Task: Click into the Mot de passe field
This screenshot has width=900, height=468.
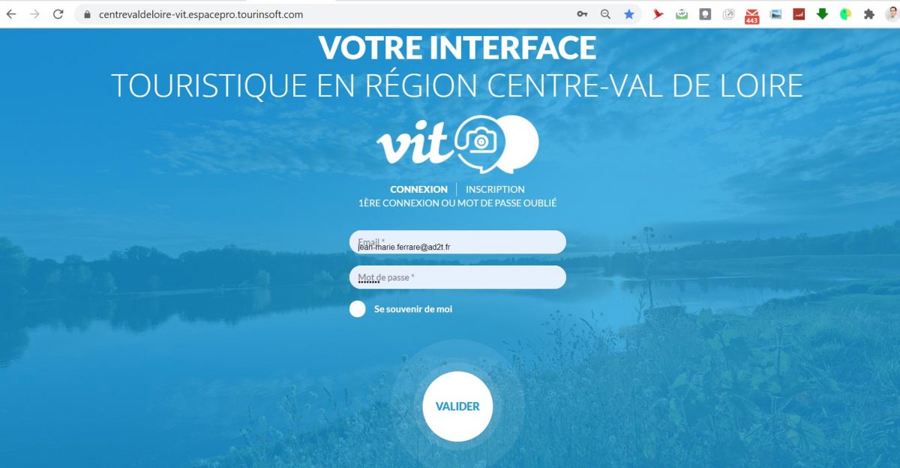Action: (x=457, y=277)
